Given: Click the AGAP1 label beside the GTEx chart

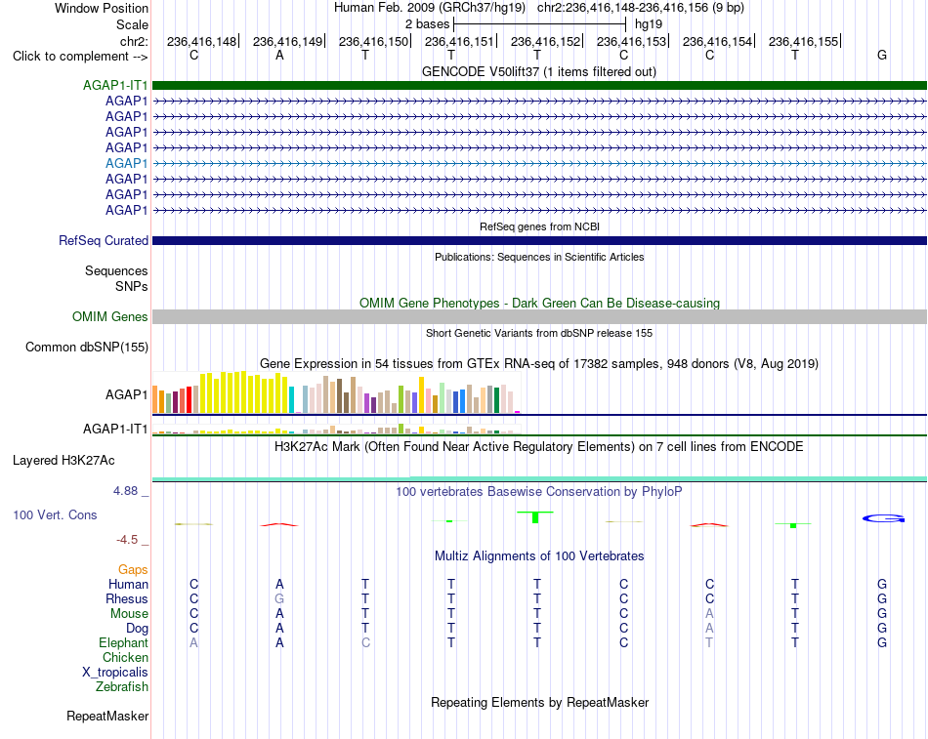Looking at the screenshot, I should (126, 394).
